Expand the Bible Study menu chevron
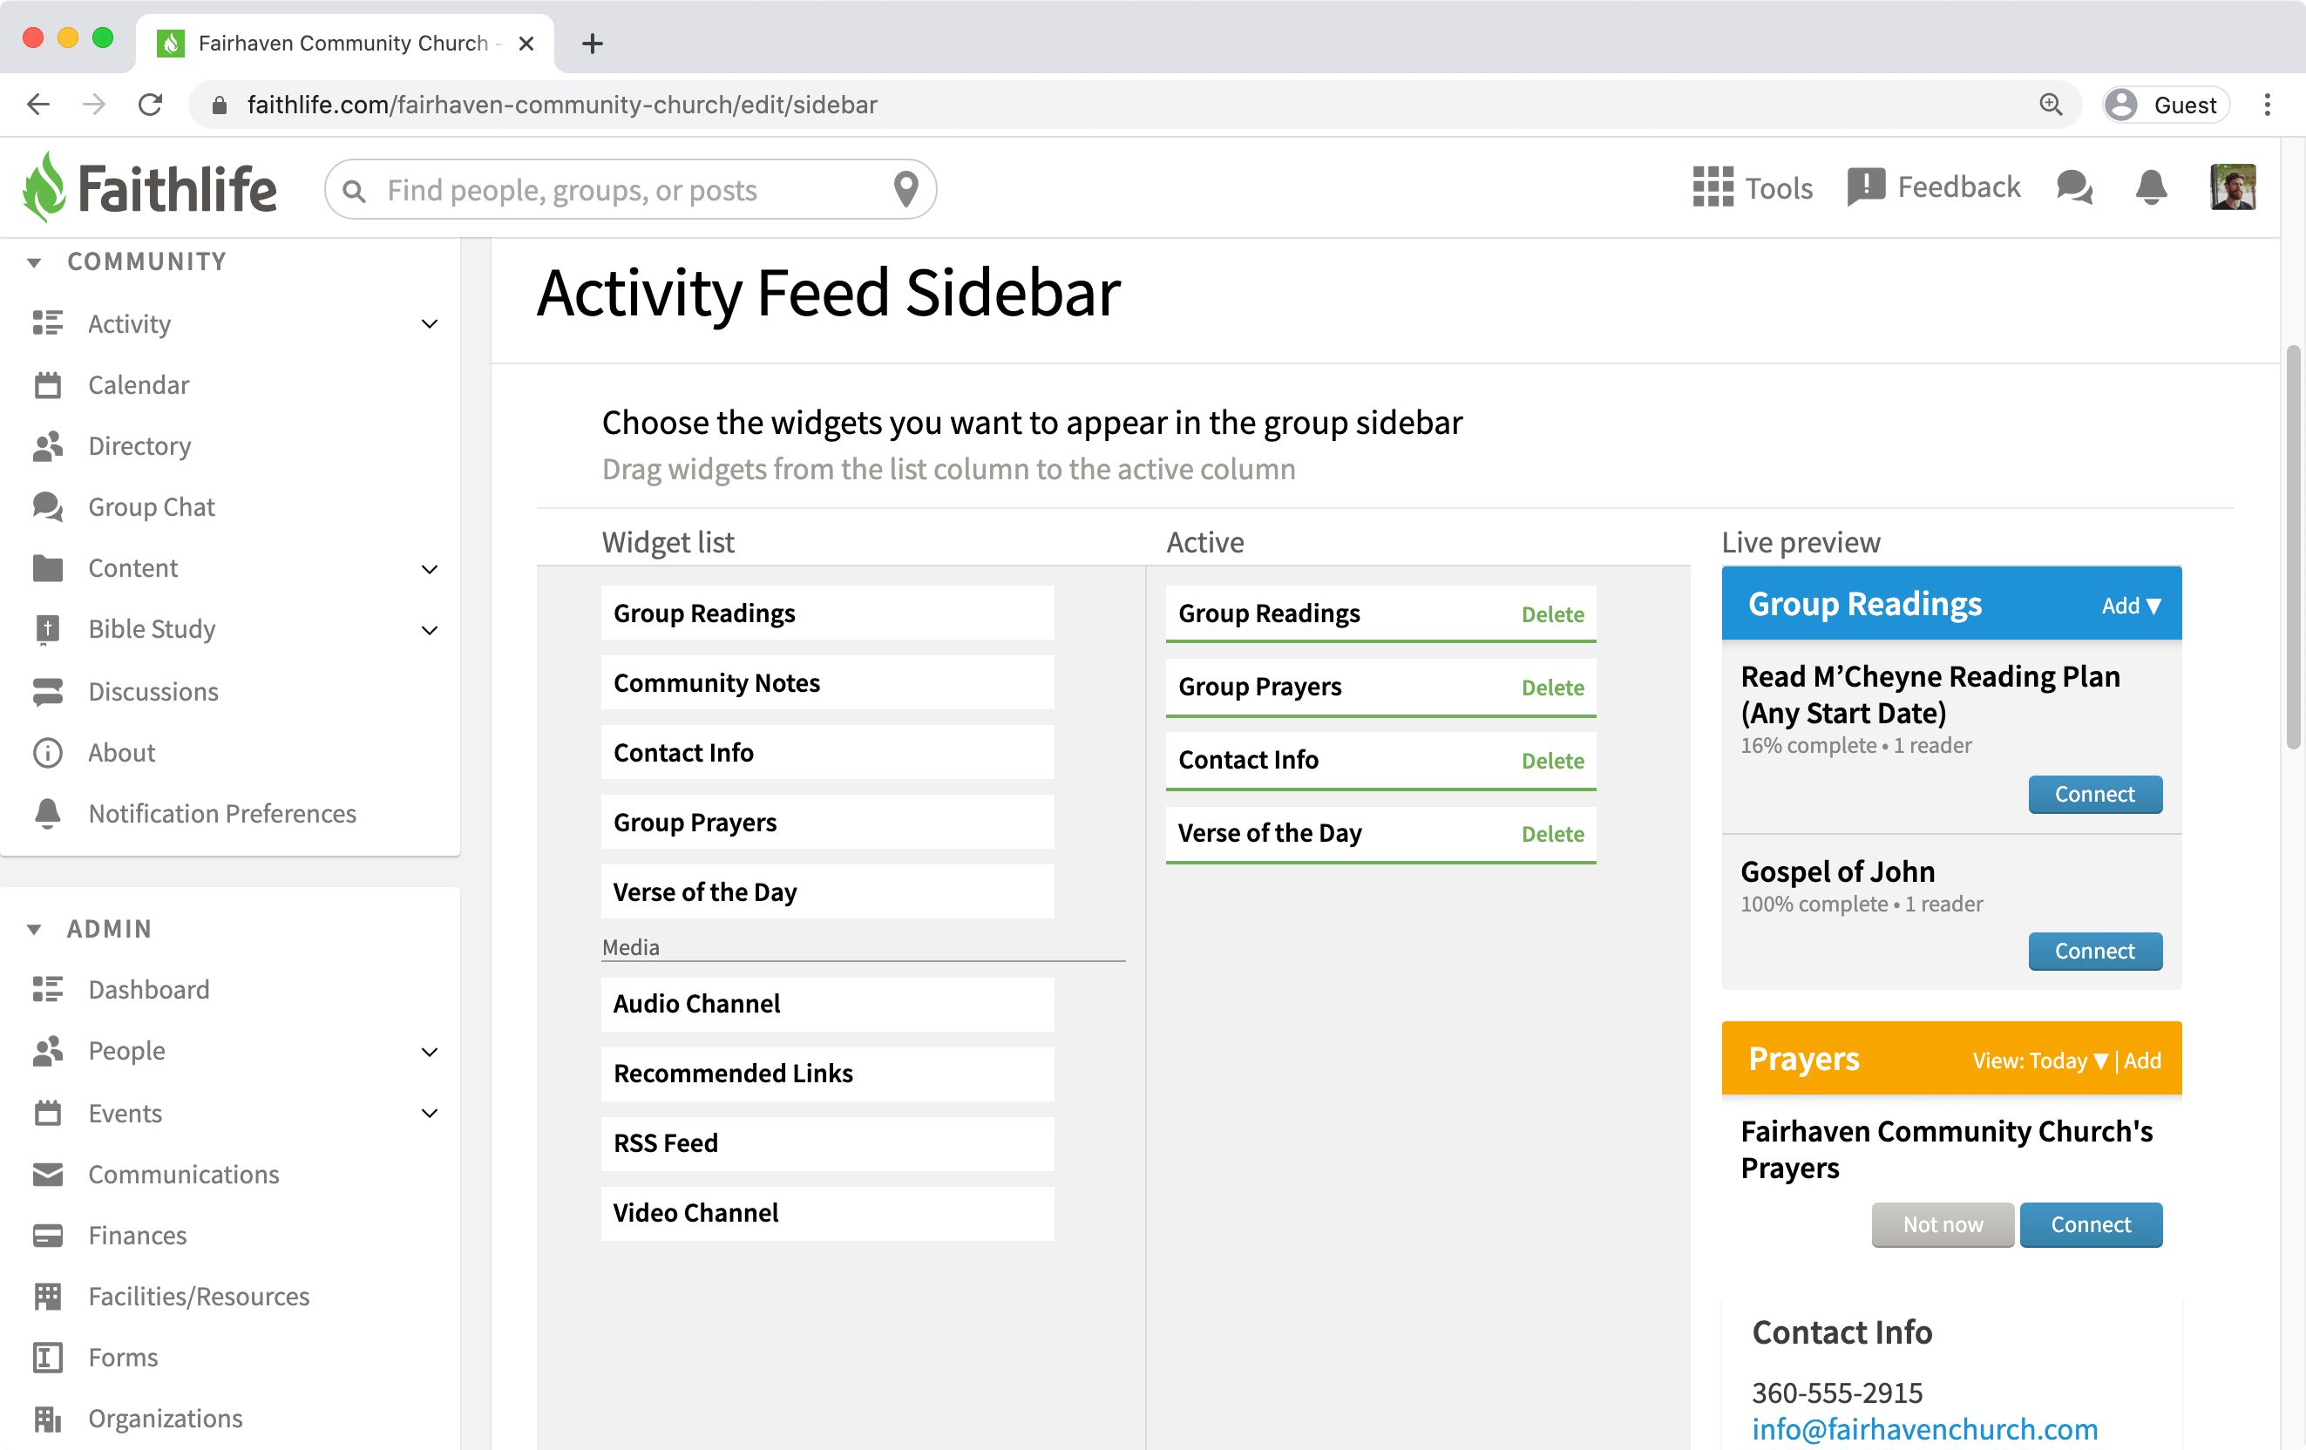The height and width of the screenshot is (1450, 2306). click(429, 630)
